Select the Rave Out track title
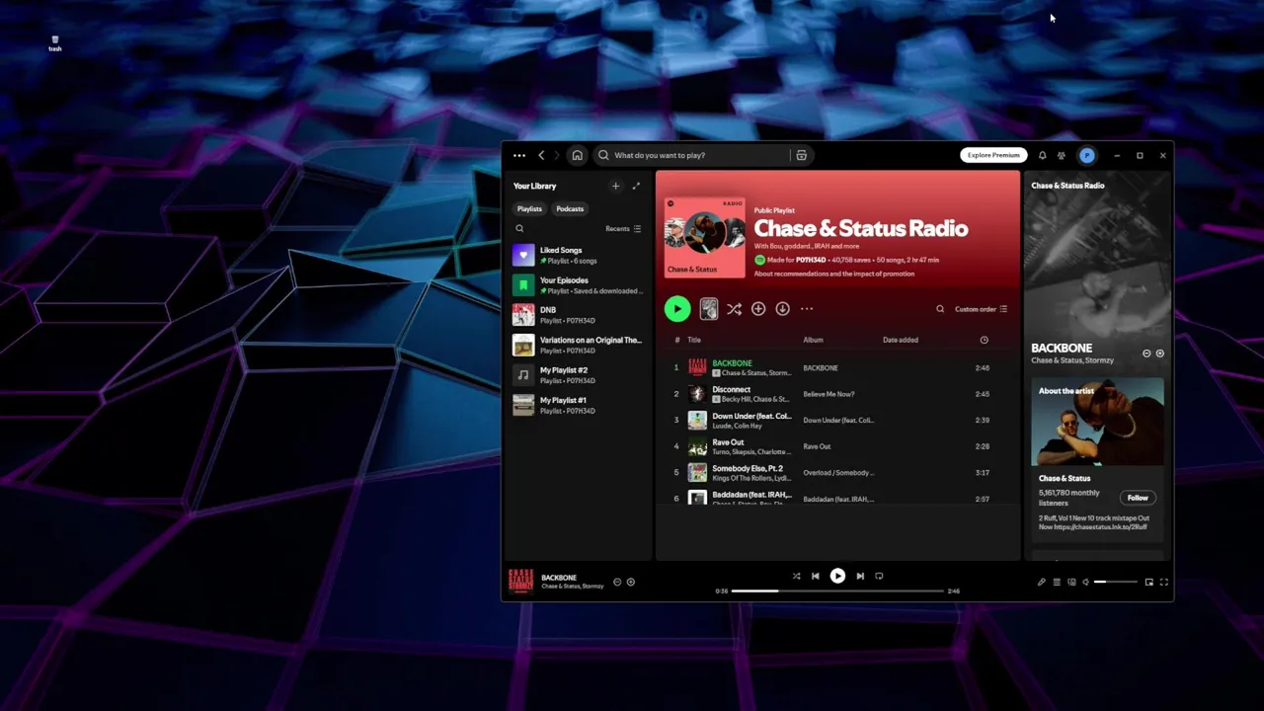Viewport: 1264px width, 711px height. (728, 442)
